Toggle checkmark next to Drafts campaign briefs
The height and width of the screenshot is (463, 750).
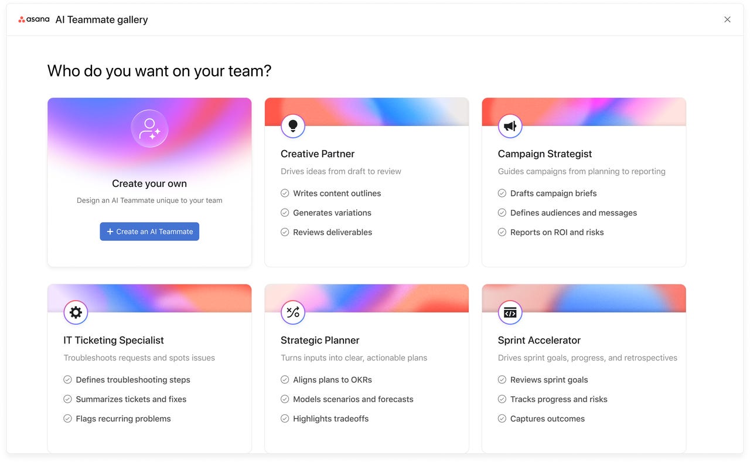tap(502, 193)
